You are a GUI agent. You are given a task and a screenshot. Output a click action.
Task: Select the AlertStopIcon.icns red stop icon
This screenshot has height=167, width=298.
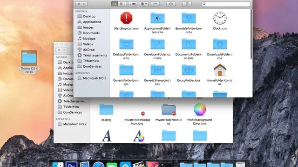[x=126, y=18]
